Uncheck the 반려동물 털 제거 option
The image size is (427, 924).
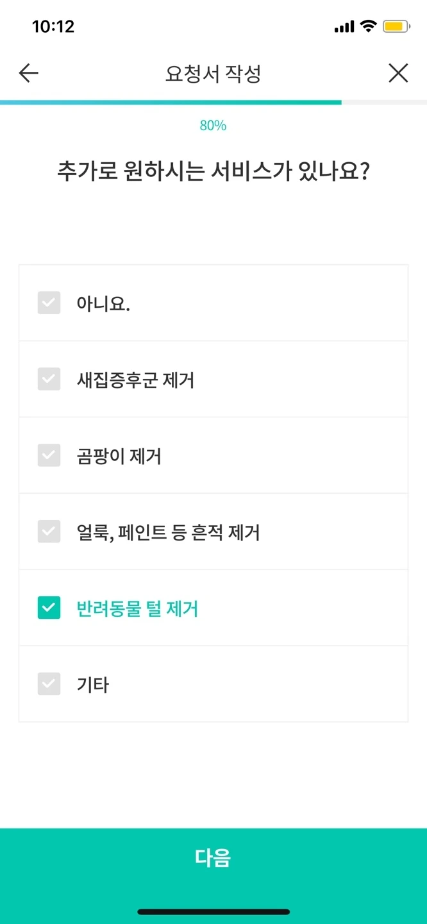(x=49, y=607)
